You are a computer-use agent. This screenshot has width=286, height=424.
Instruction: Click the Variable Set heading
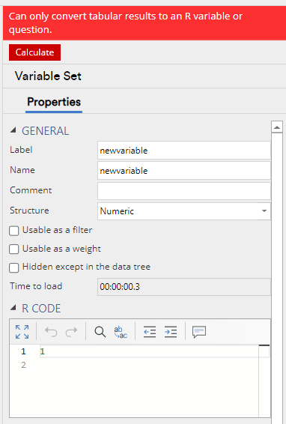48,76
